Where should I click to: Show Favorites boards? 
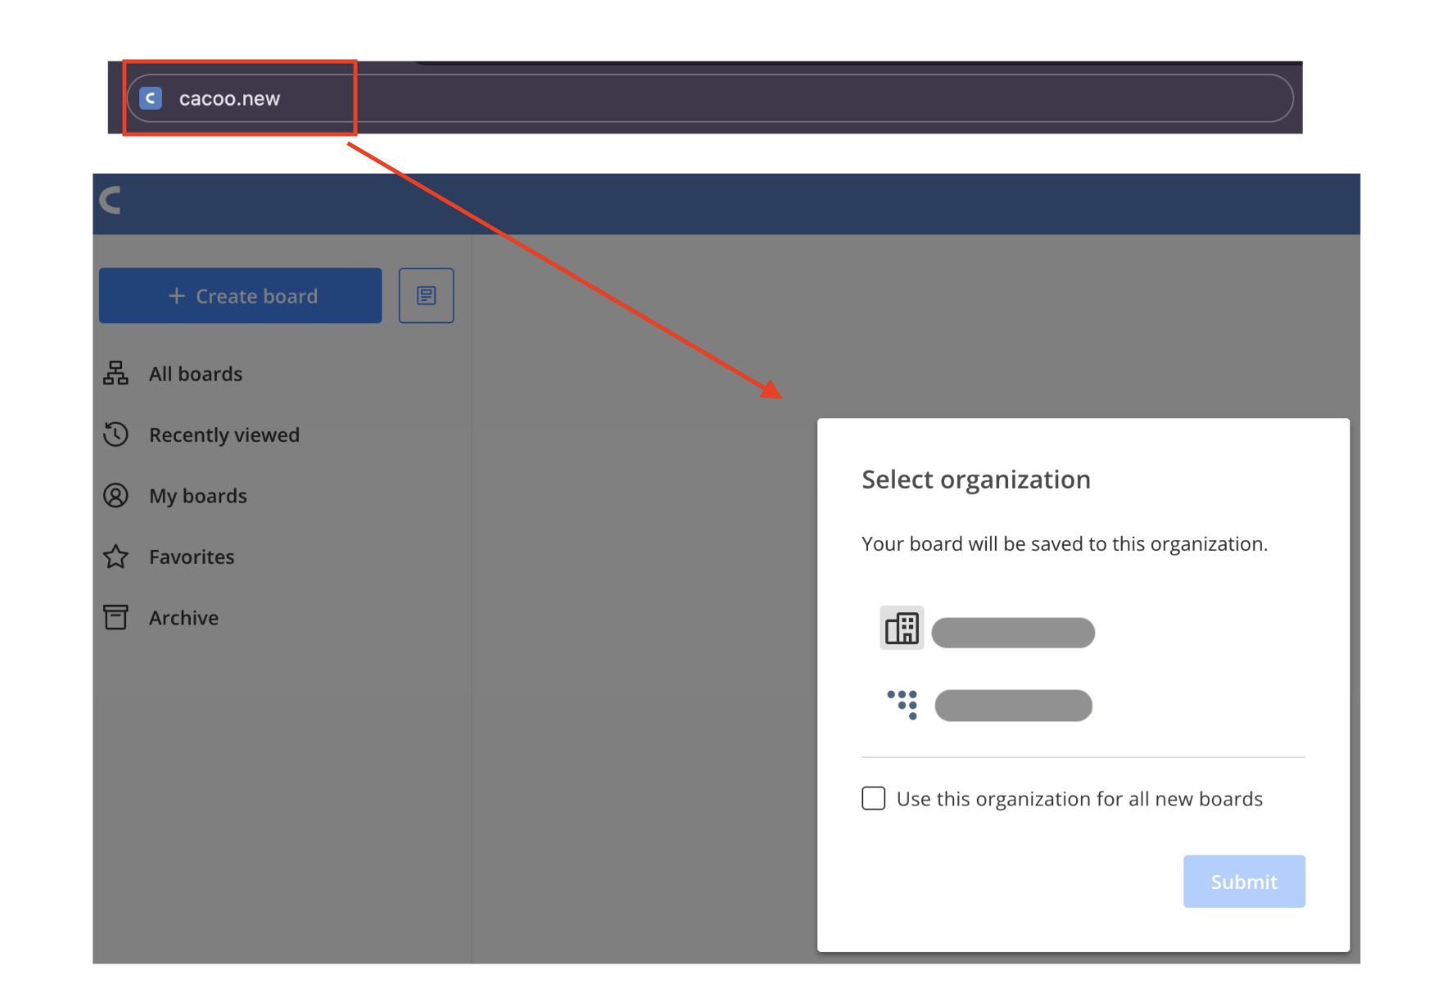pos(192,557)
